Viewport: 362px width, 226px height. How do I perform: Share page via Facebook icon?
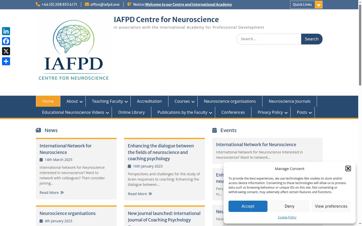click(x=6, y=41)
